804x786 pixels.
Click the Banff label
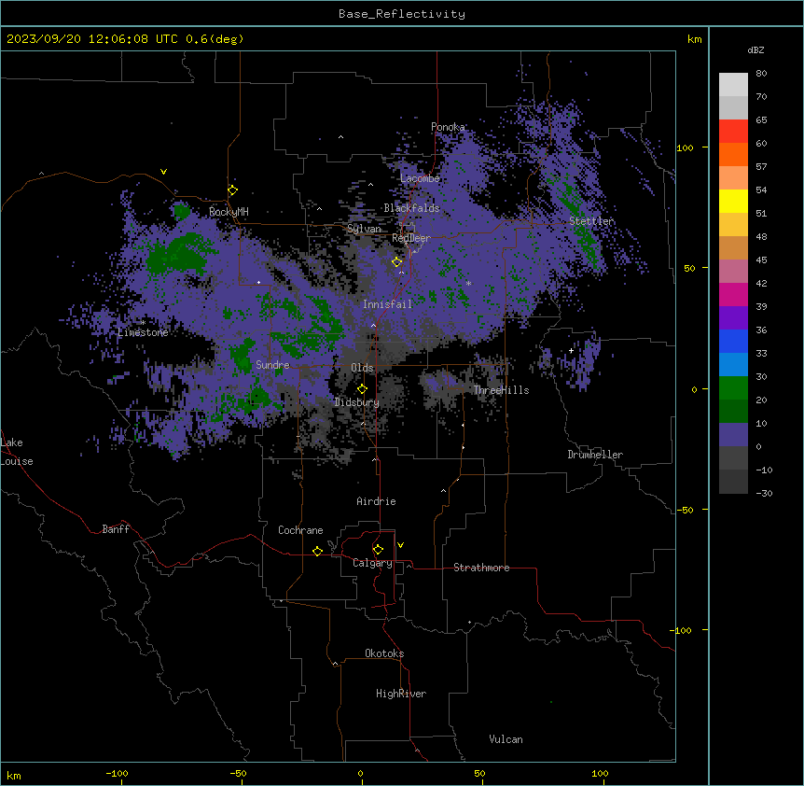(x=116, y=529)
